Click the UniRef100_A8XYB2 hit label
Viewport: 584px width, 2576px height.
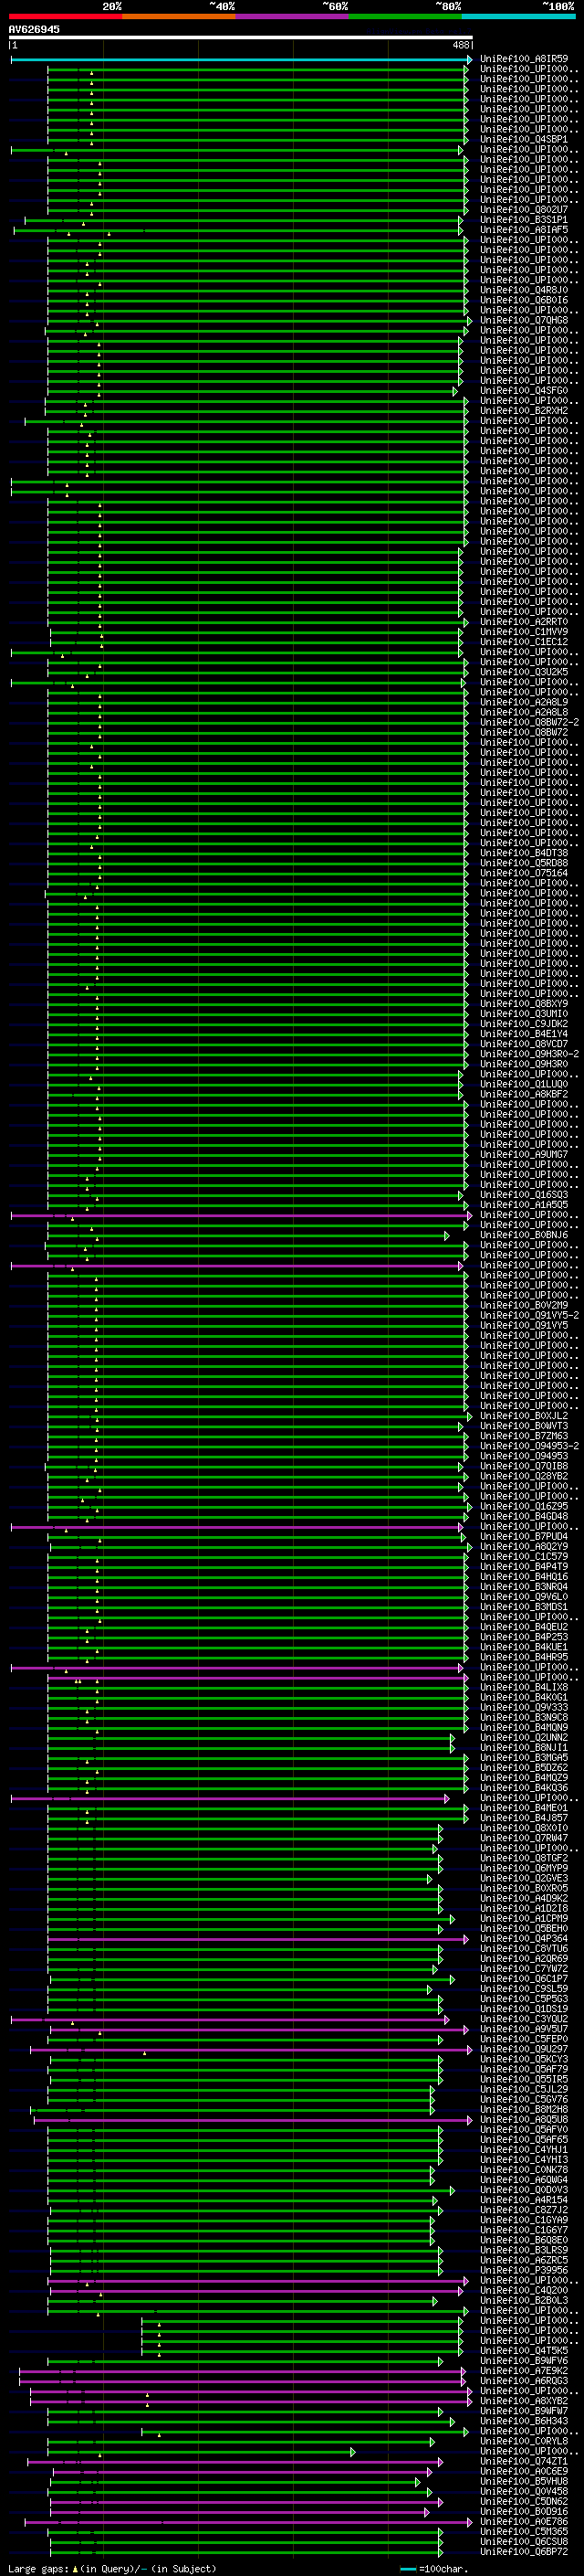tap(524, 2401)
